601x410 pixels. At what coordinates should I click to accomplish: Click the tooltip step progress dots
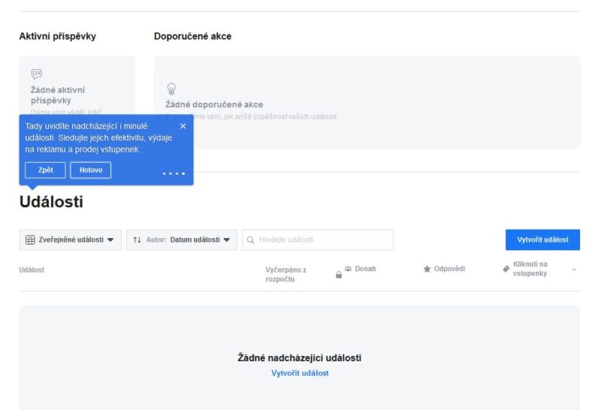[174, 173]
